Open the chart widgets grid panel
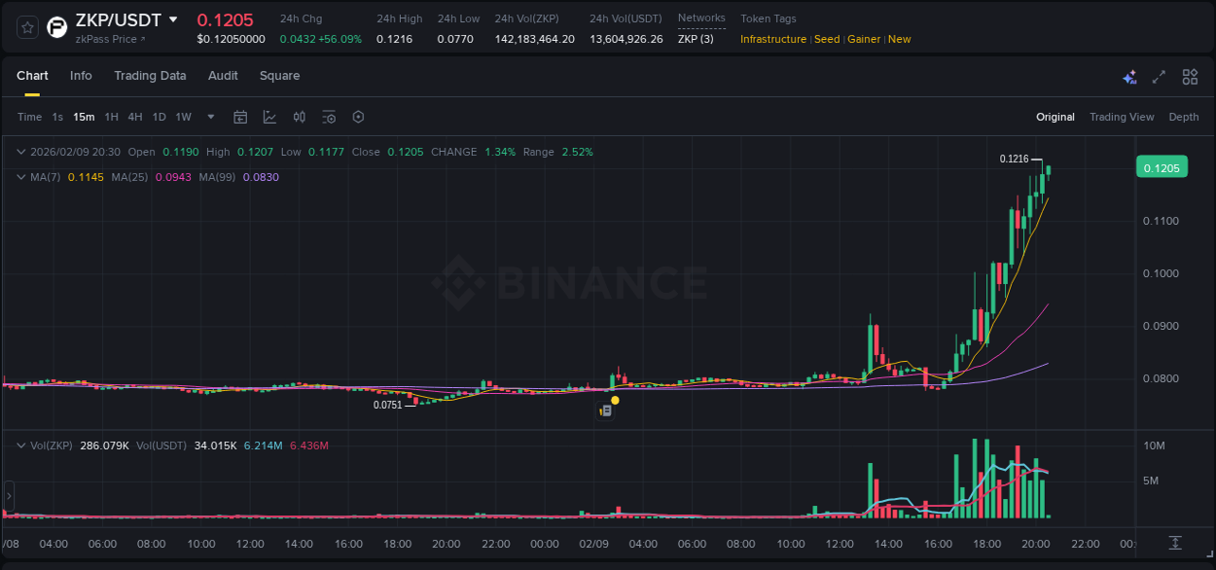Viewport: 1216px width, 570px height. [1189, 76]
